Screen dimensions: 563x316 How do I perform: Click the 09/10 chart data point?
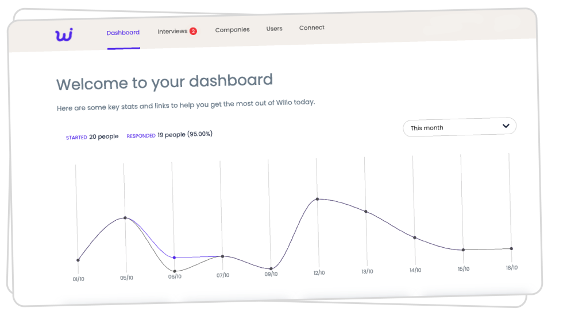[x=271, y=268]
